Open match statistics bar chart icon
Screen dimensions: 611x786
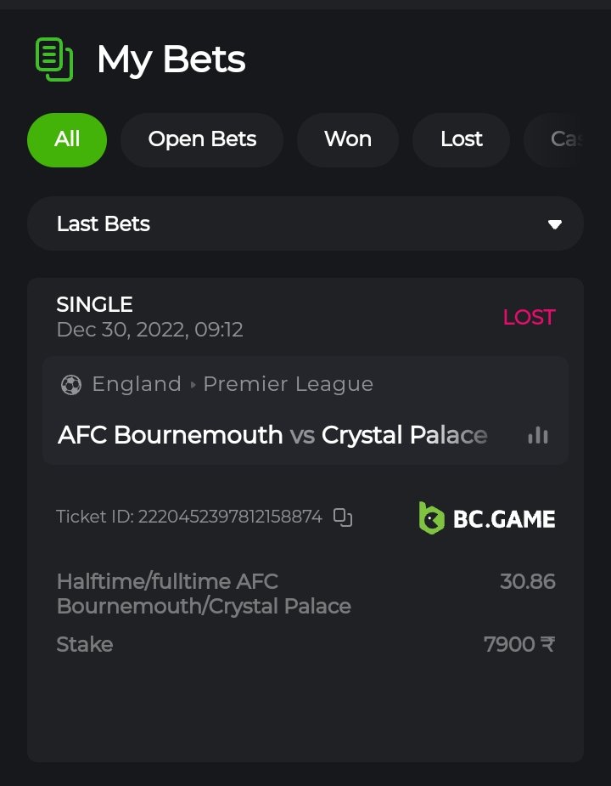pos(538,435)
